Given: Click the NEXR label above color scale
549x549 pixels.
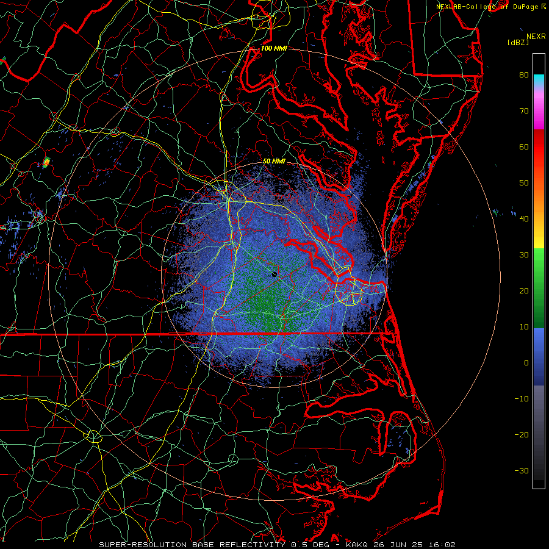Looking at the screenshot, I should (536, 37).
